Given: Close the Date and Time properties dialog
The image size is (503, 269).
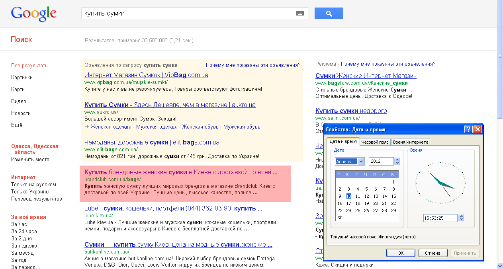Looking at the screenshot, I should click(478, 129).
